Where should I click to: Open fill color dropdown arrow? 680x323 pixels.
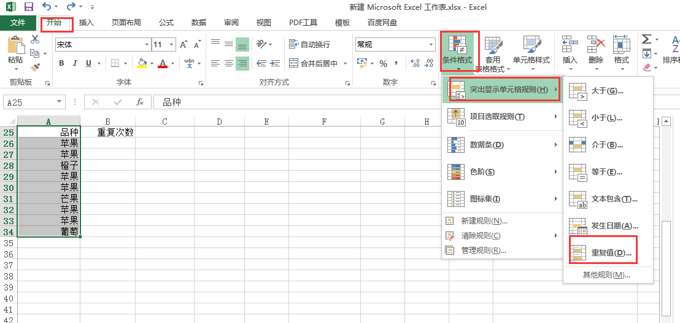[x=152, y=63]
